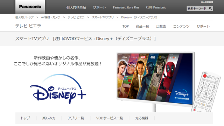Click the search magnifier icon
This screenshot has height=126, width=224.
tap(210, 8)
